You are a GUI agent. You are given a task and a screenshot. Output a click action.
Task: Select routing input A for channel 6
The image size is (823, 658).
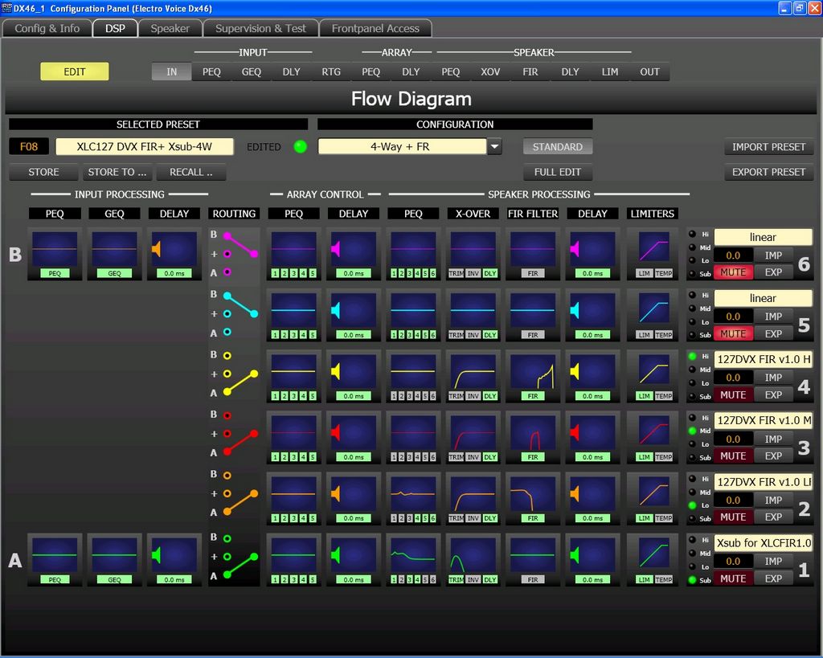[x=227, y=272]
